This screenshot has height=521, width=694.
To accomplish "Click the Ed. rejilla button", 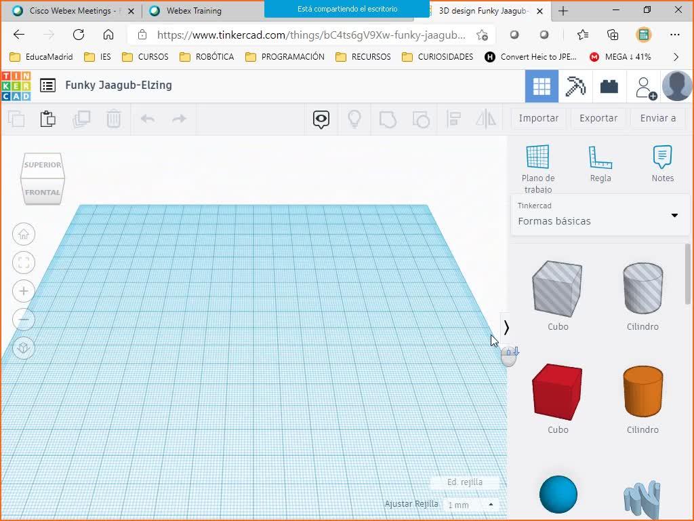I will (x=465, y=482).
